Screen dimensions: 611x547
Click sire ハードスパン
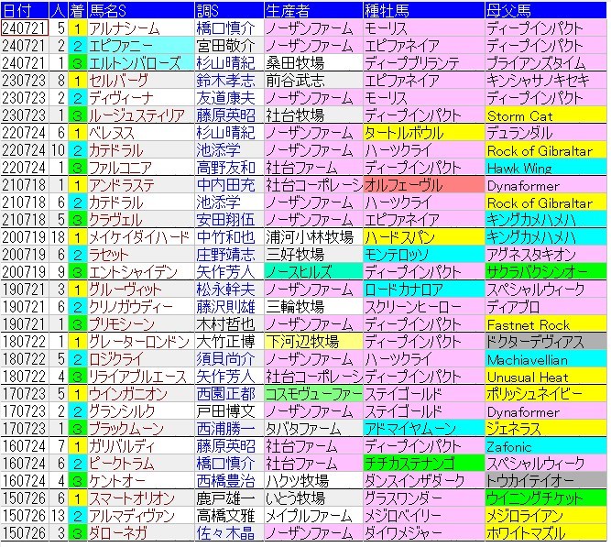pos(423,237)
